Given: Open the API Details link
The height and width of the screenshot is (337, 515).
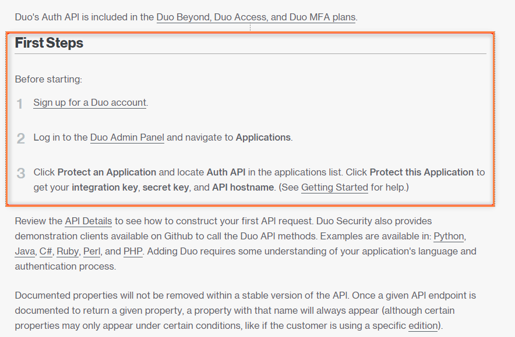Looking at the screenshot, I should pyautogui.click(x=89, y=221).
